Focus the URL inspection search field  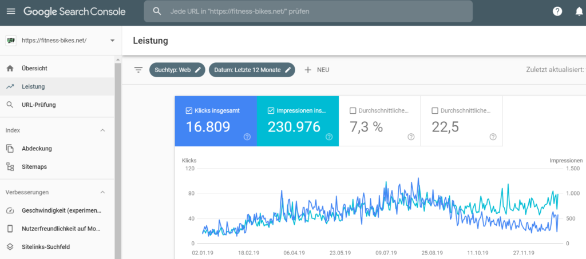[x=308, y=11]
